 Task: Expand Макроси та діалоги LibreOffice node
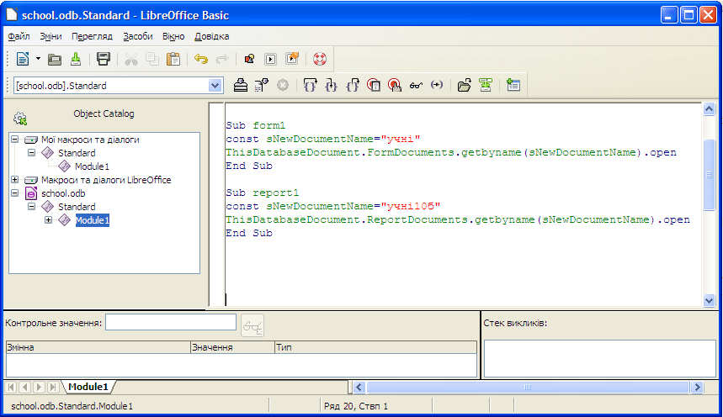(15, 180)
